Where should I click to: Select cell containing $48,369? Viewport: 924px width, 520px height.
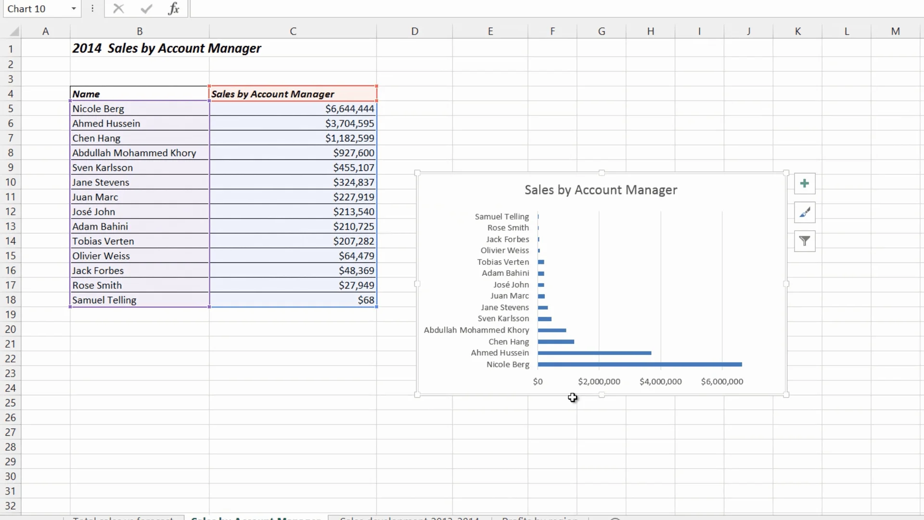pos(293,271)
